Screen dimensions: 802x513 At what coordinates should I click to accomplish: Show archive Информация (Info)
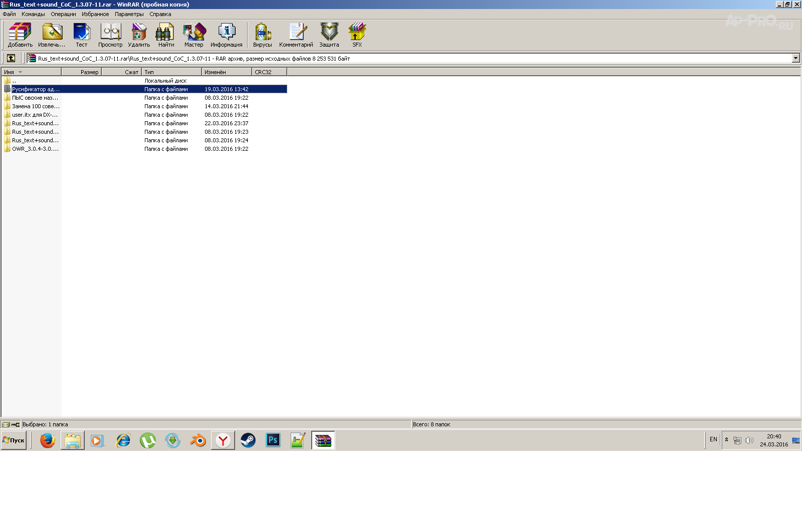[x=226, y=35]
